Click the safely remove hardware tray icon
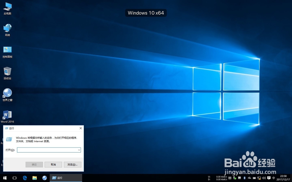Screen dimensions: 292x182 (235, 178)
